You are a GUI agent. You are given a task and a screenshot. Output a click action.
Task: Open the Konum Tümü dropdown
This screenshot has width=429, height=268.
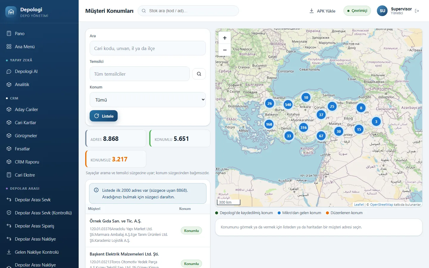(148, 100)
